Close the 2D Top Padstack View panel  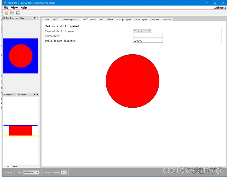(x=37, y=18)
